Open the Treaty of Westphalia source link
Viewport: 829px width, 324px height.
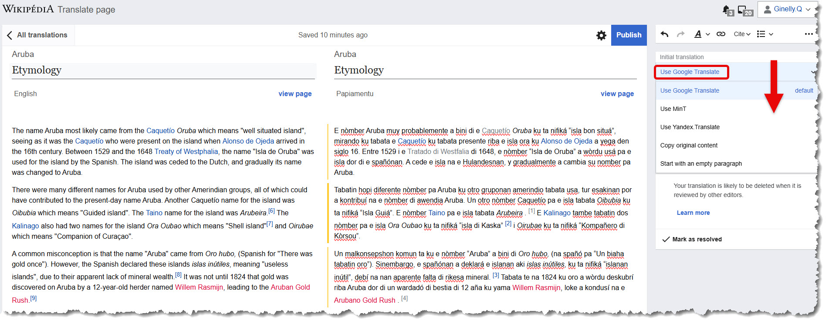[x=186, y=151]
